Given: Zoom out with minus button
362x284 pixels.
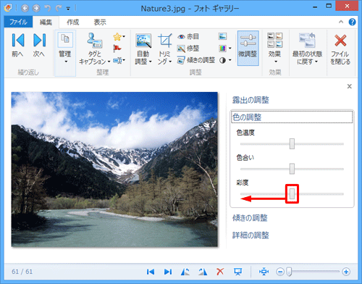Looking at the screenshot, I should point(280,272).
